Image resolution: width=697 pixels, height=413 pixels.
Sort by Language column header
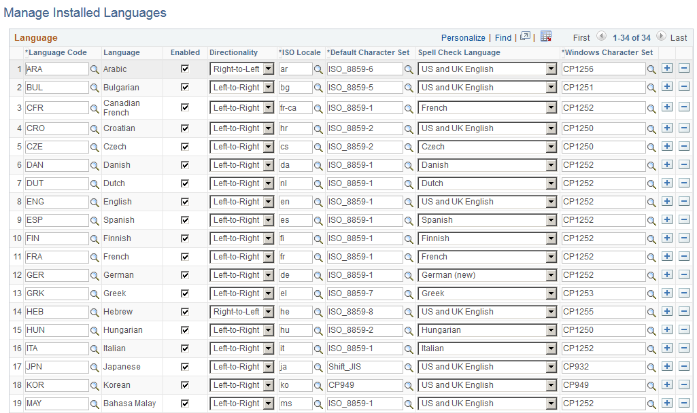122,52
